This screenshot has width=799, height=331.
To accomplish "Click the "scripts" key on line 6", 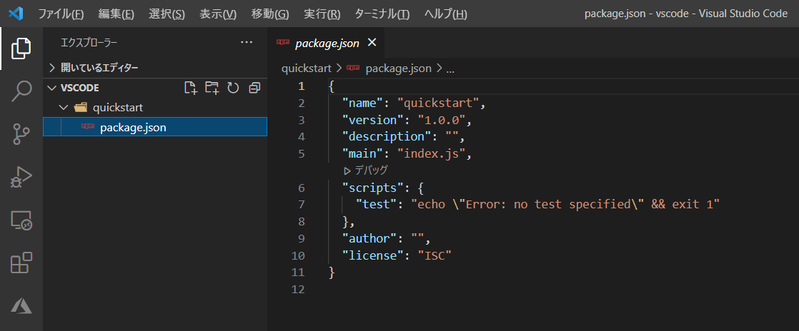I will [x=373, y=188].
